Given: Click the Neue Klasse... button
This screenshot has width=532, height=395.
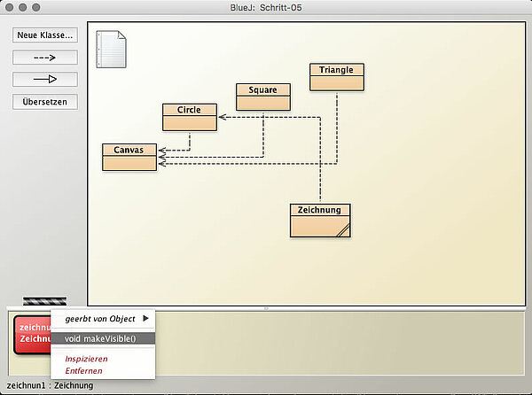Looking at the screenshot, I should click(x=45, y=35).
